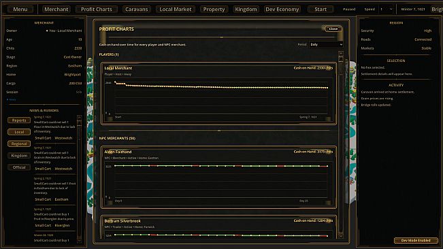Click the Dev Mode Enabled button

pyautogui.click(x=416, y=241)
